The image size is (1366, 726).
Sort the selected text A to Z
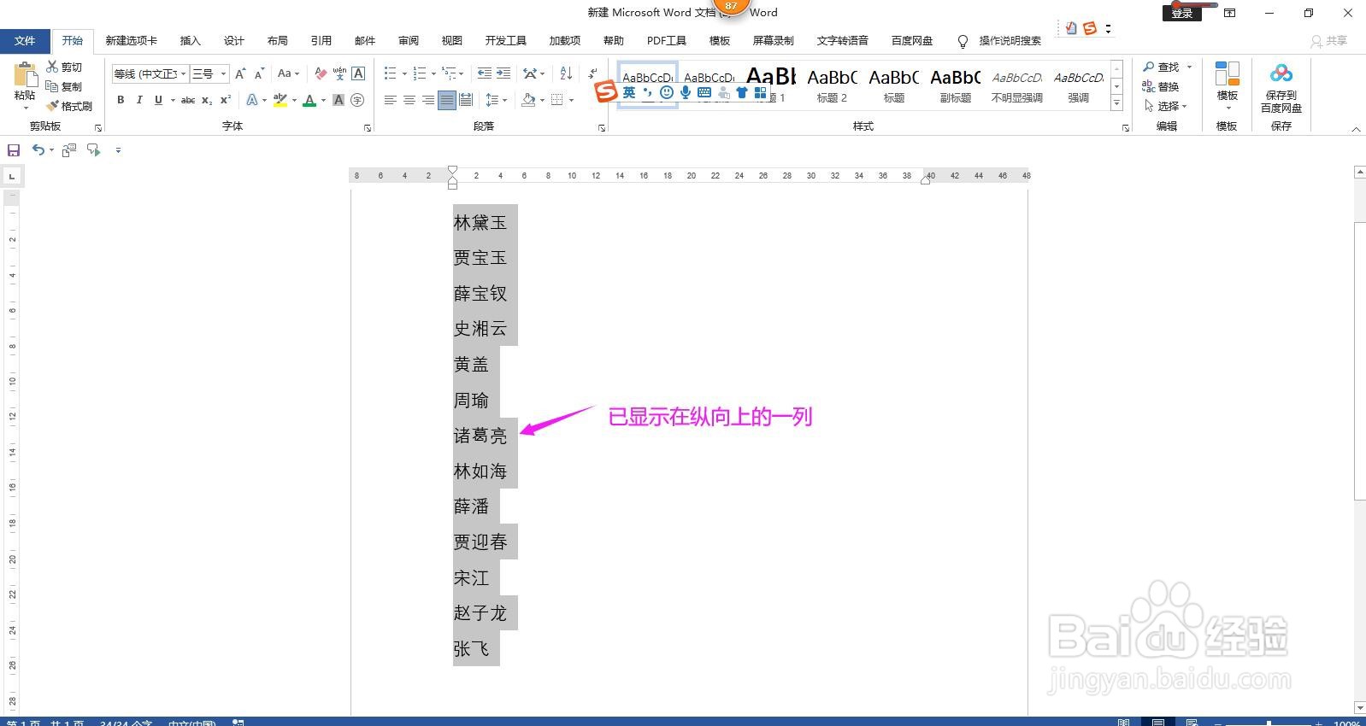[566, 73]
